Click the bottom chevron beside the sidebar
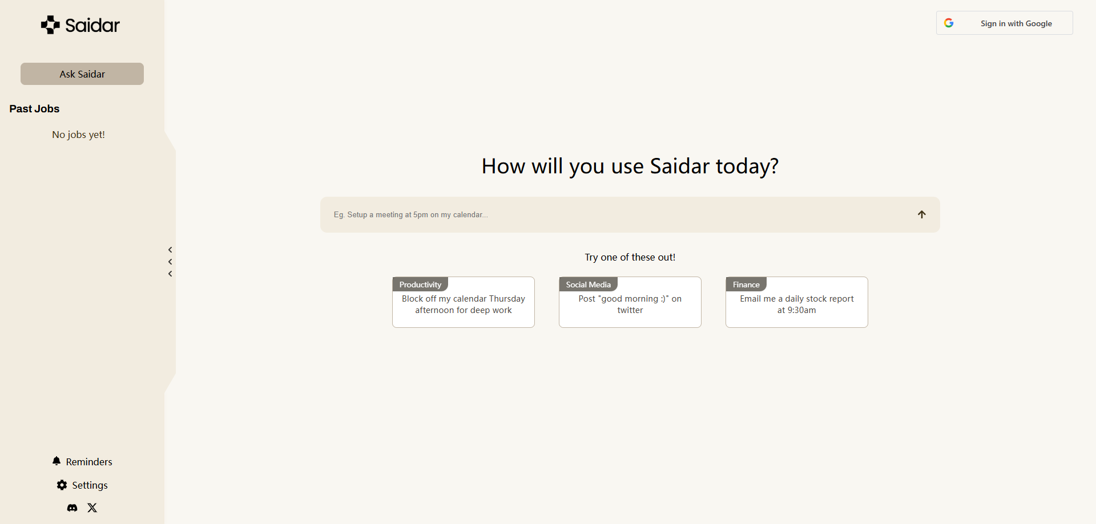1096x524 pixels. click(x=170, y=274)
